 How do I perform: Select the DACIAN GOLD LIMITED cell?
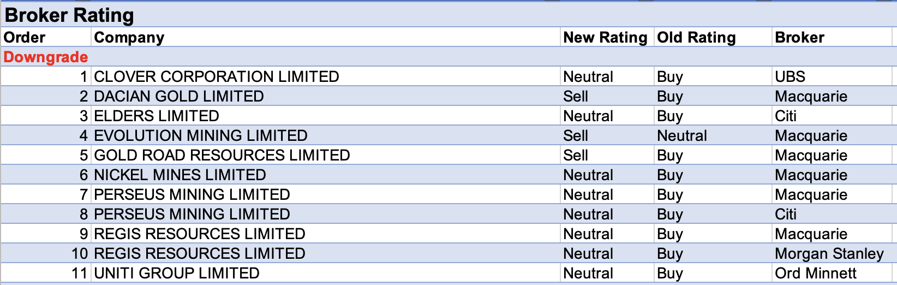click(x=179, y=96)
